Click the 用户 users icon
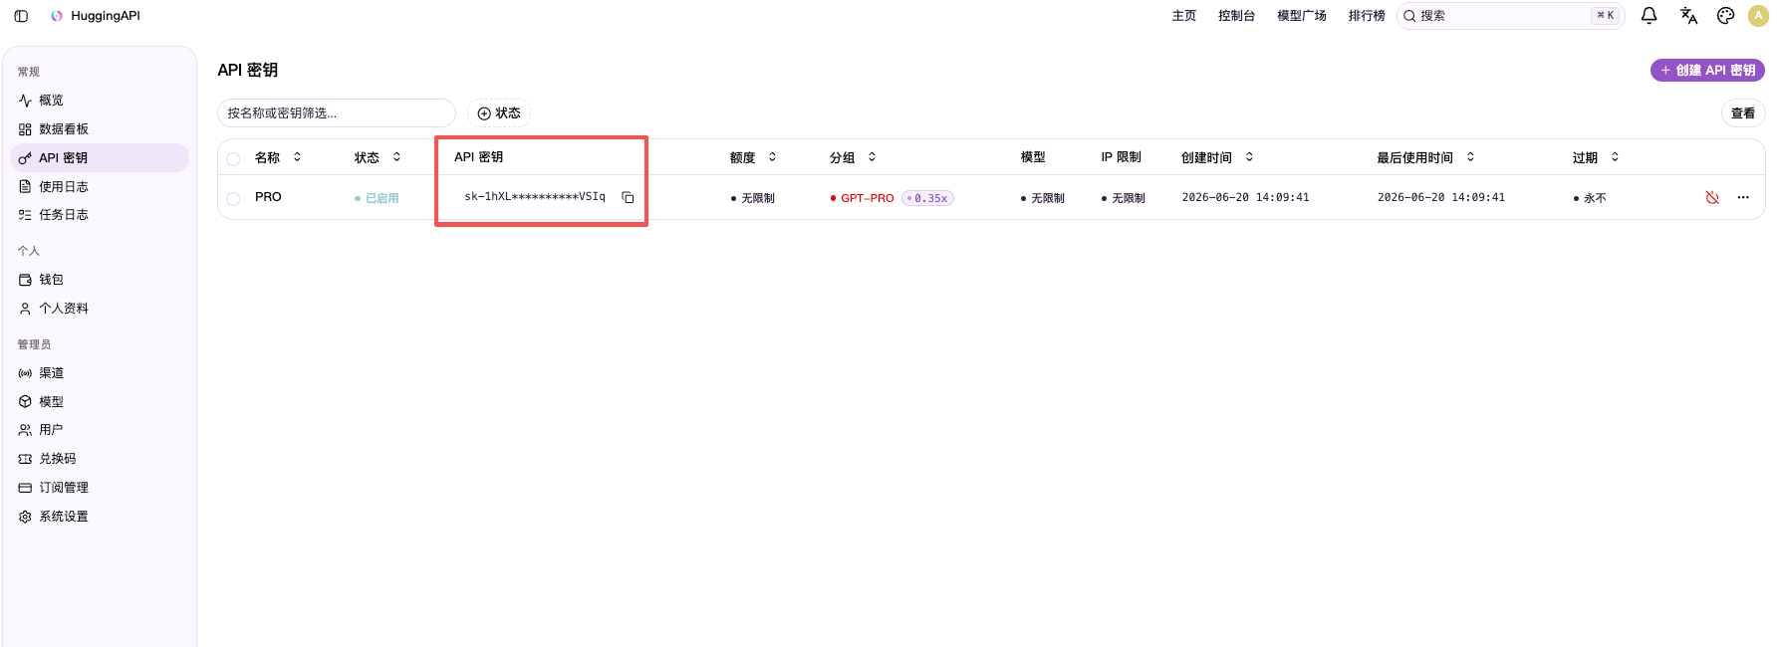 pos(26,430)
